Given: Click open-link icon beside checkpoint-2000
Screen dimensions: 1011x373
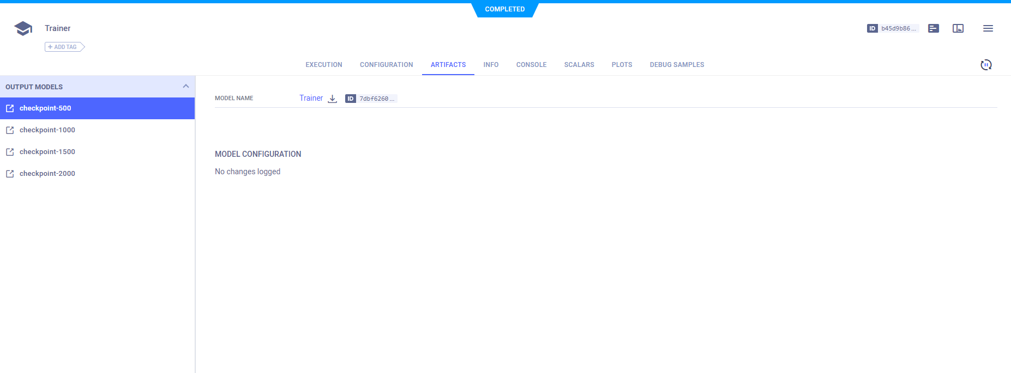Looking at the screenshot, I should pyautogui.click(x=10, y=174).
